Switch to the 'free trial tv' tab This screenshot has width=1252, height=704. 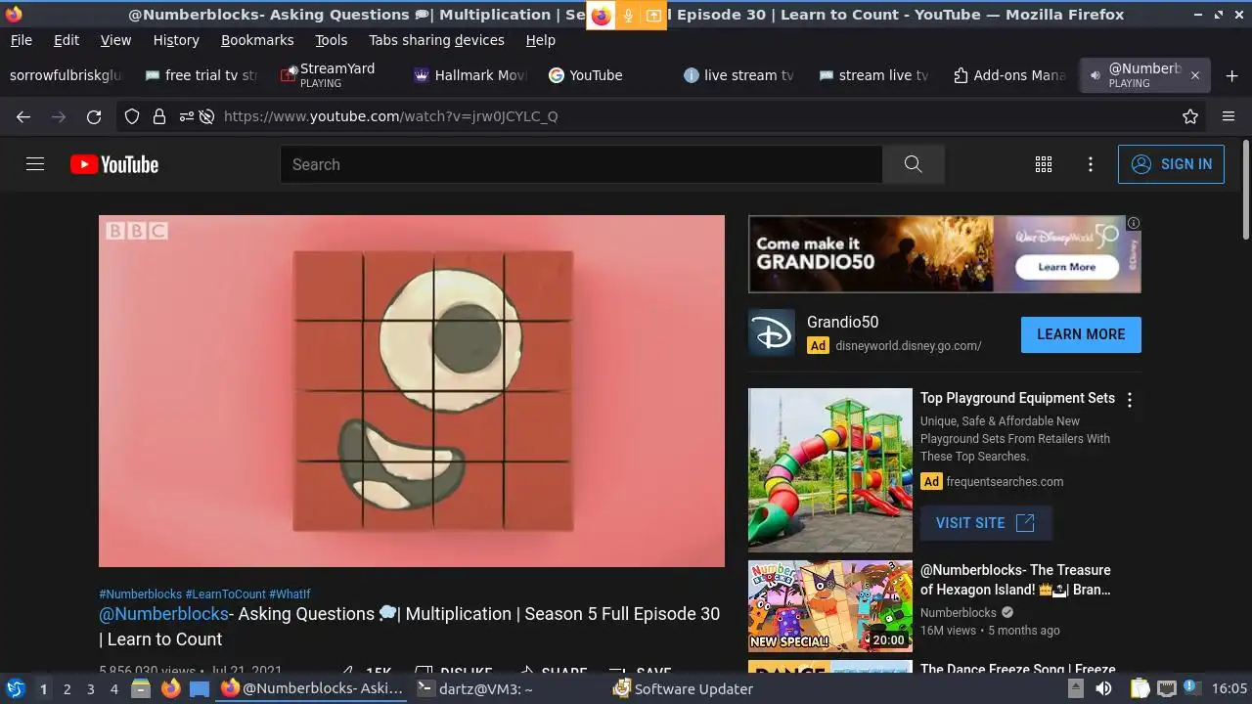point(201,75)
